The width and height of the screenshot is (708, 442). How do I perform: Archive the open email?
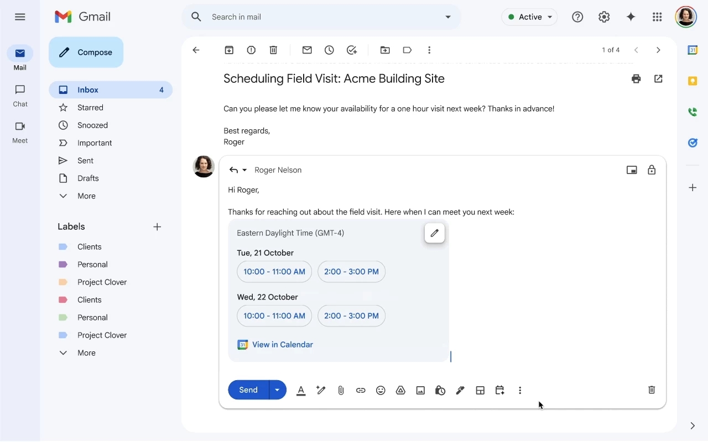[229, 50]
